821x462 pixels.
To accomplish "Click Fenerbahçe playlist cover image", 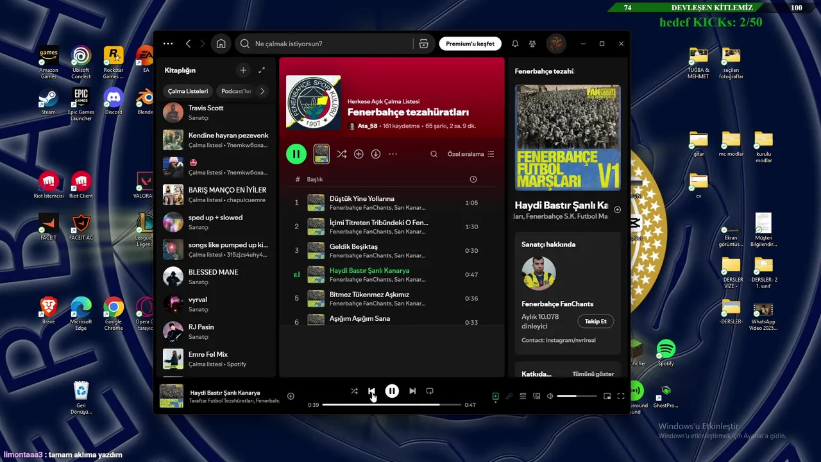I will click(x=313, y=102).
